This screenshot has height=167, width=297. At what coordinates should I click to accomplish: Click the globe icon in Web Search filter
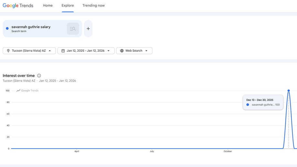(122, 50)
